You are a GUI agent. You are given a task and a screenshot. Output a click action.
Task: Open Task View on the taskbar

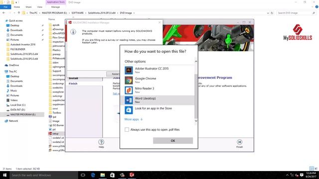click(x=83, y=175)
